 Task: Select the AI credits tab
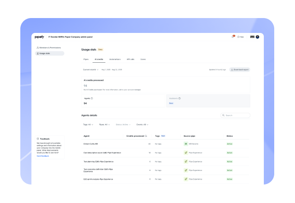(99, 60)
